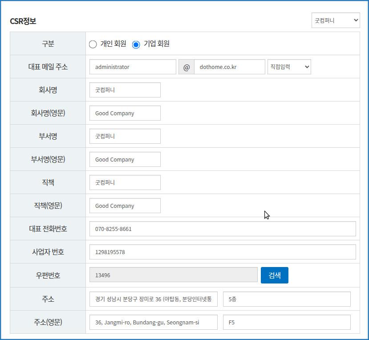This screenshot has height=340, width=369.
Task: Click the English address field with Jangmi-ro
Action: [154, 322]
